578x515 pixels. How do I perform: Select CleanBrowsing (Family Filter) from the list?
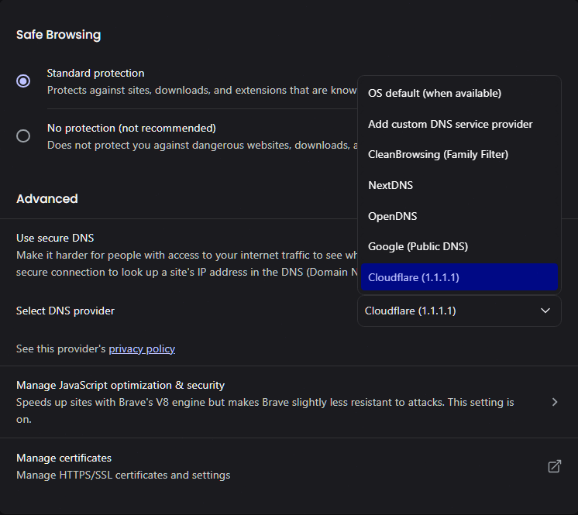[438, 154]
